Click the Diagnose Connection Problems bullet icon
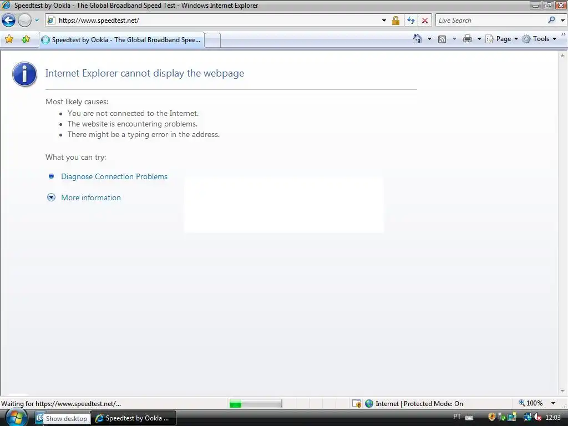 tap(52, 176)
